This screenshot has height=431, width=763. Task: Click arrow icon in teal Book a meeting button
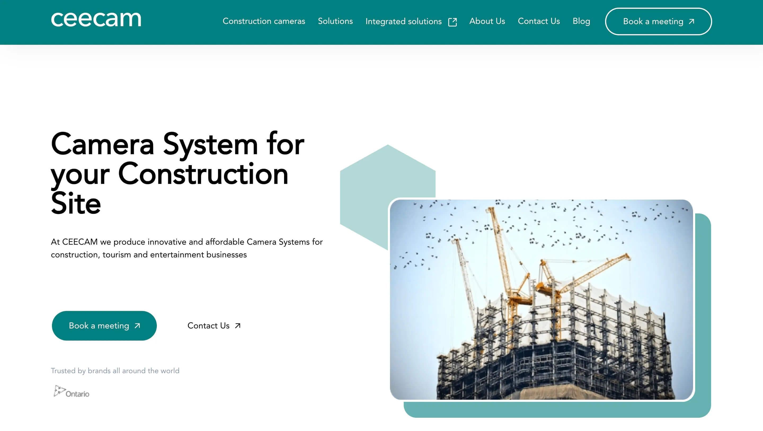[x=137, y=326]
